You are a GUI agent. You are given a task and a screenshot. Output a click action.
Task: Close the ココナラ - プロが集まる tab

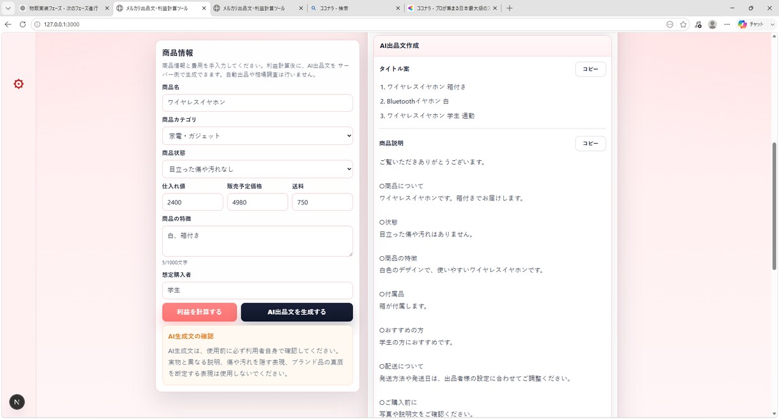pyautogui.click(x=494, y=8)
